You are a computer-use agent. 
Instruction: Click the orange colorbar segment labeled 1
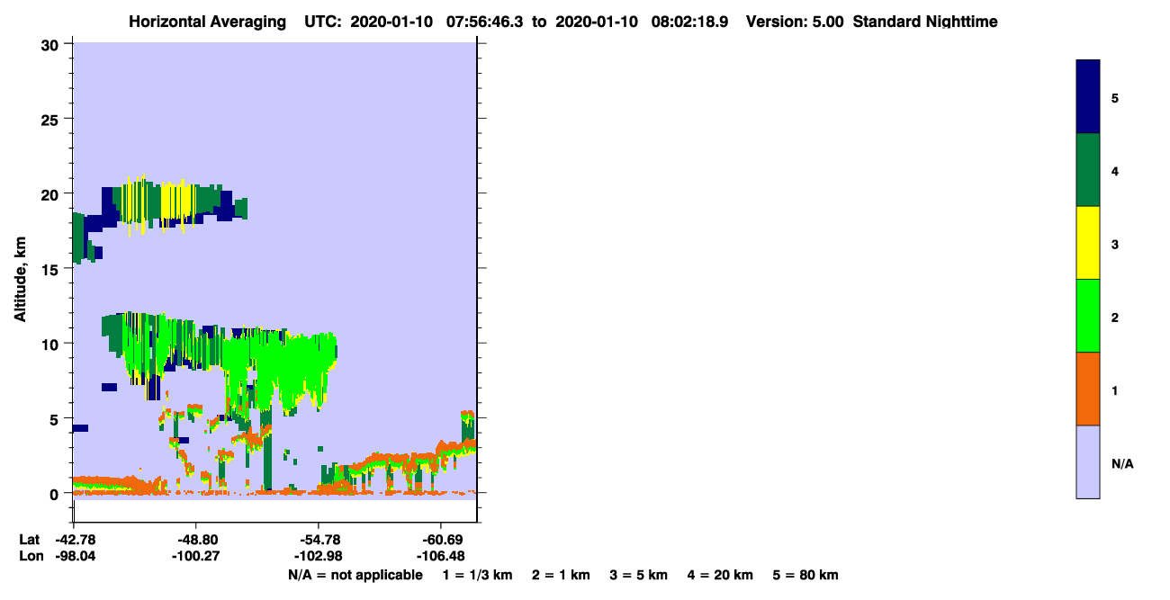1087,389
